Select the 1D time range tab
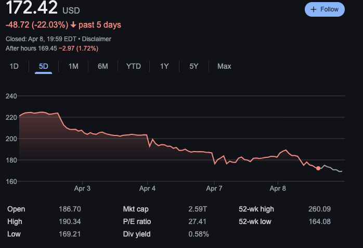This screenshot has width=363, height=248. click(x=14, y=66)
